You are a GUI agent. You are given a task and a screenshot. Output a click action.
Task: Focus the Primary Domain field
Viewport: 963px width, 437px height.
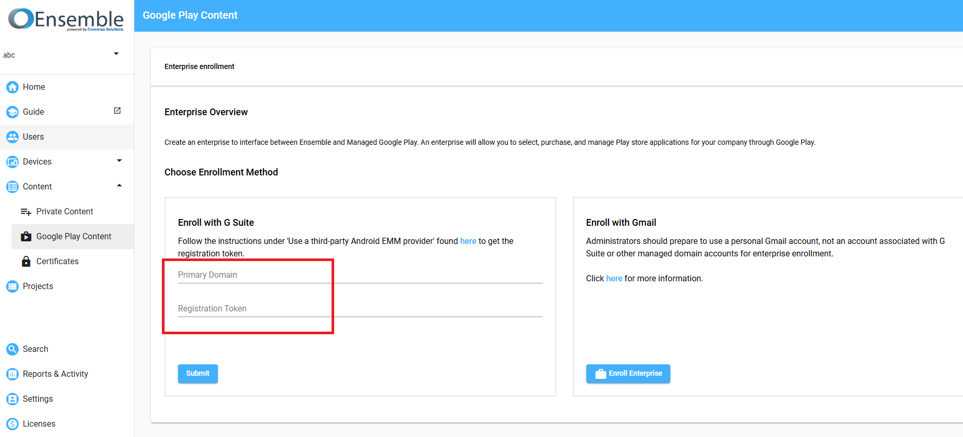[360, 275]
